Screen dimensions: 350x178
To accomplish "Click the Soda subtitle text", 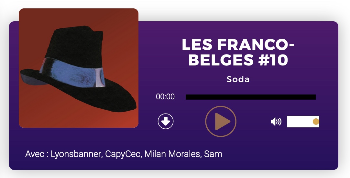I will [x=238, y=79].
